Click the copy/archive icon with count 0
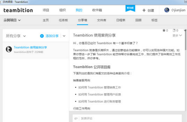The width and height of the screenshot is (187, 122). tap(174, 30)
